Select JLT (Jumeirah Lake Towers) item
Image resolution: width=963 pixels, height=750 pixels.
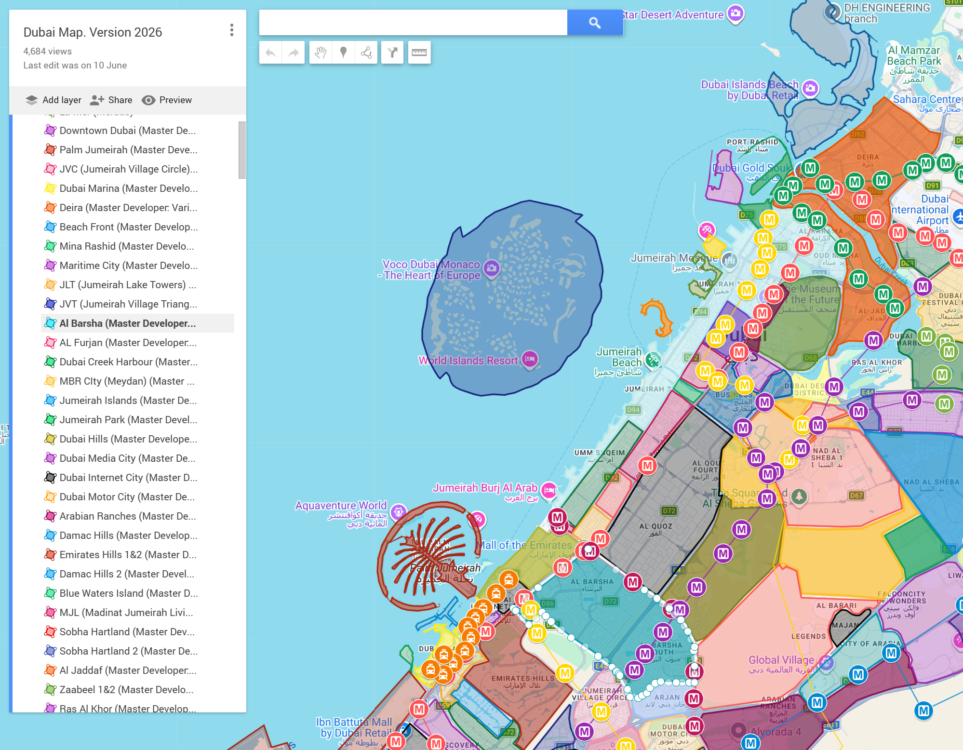[138, 285]
